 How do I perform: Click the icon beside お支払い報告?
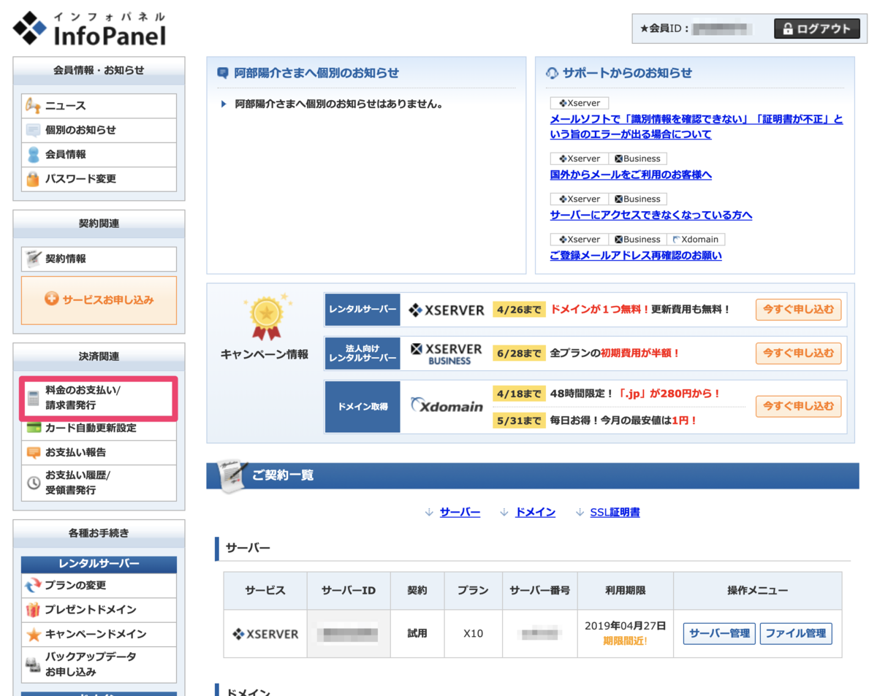(33, 453)
